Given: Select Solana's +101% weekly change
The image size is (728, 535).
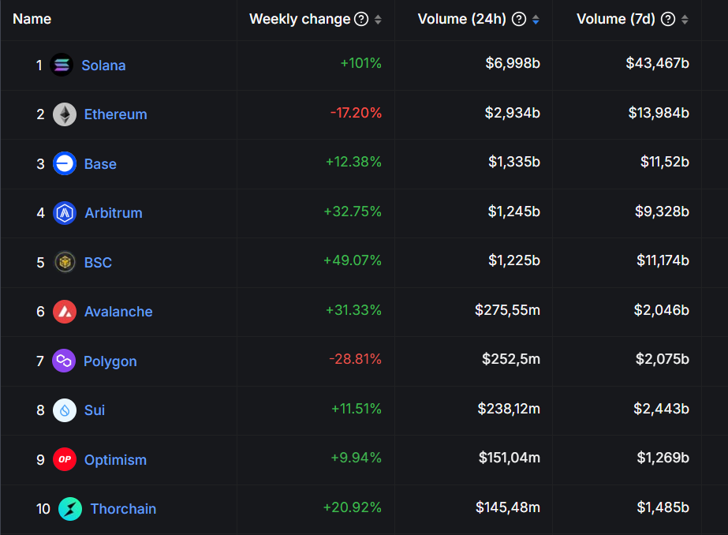Looking at the screenshot, I should (x=360, y=63).
